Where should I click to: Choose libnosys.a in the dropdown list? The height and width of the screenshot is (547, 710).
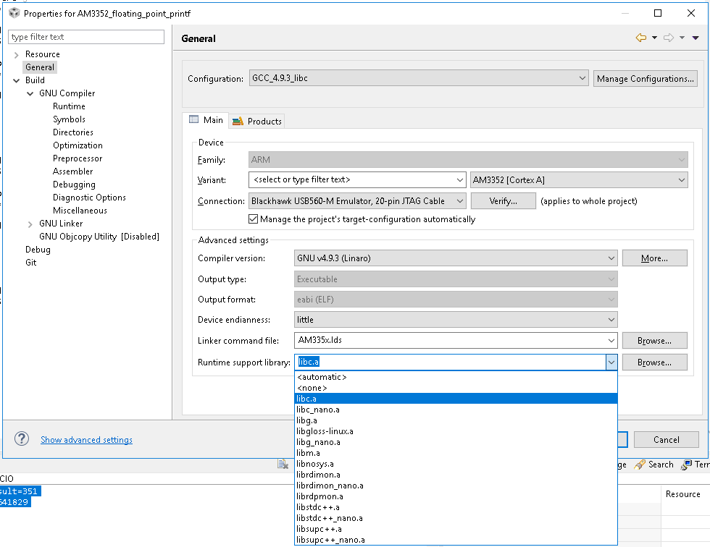(314, 464)
